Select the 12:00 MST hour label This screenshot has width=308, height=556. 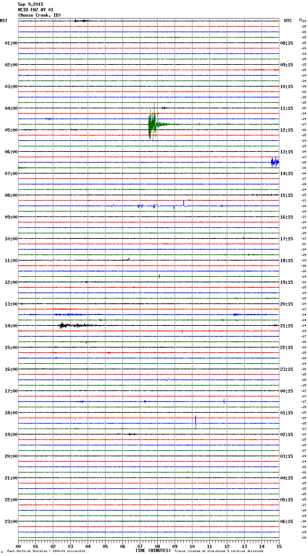coord(11,282)
